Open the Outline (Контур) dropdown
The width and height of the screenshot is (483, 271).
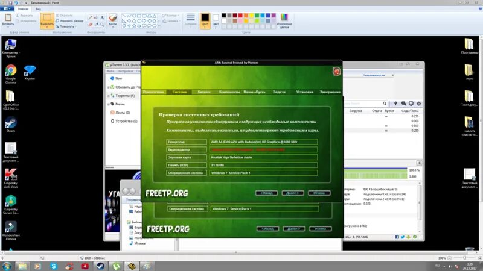[171, 16]
